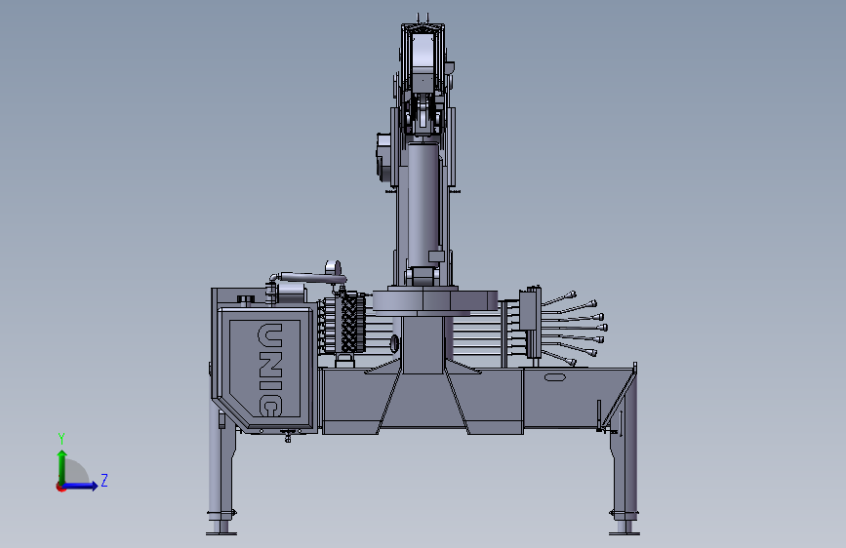This screenshot has height=548, width=846.
Task: Select the crosshatched valve block beside the tank
Action: pyautogui.click(x=349, y=323)
